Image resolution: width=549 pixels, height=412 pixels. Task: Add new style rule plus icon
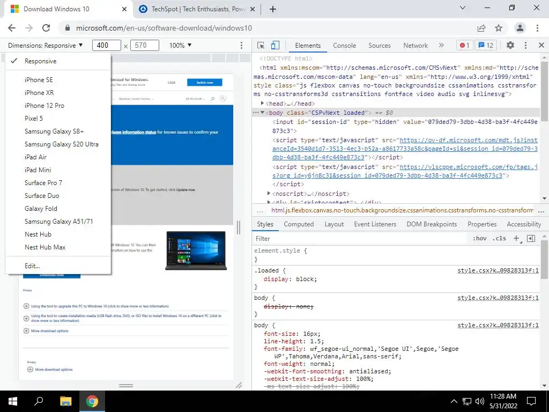[516, 238]
